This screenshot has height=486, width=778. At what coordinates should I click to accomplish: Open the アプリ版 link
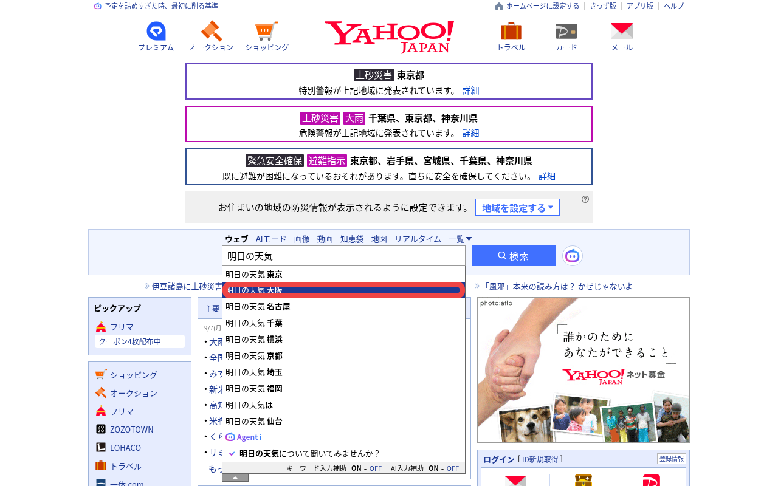(640, 6)
